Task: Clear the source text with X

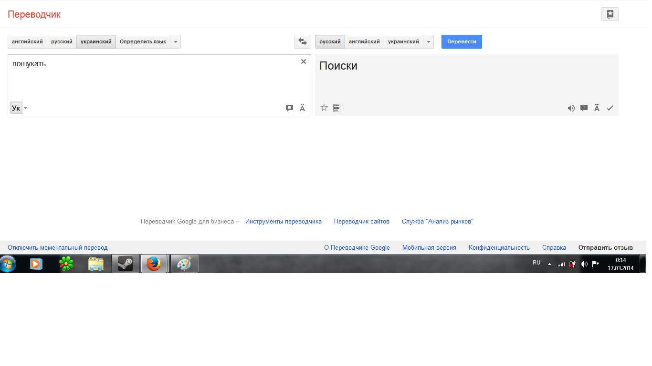Action: [x=304, y=61]
